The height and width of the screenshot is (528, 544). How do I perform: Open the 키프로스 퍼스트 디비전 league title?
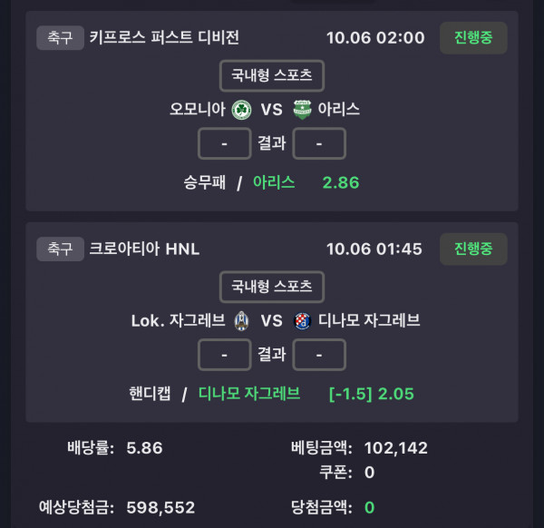[164, 37]
